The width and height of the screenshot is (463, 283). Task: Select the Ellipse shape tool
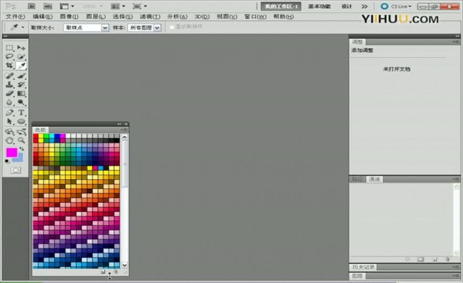click(x=21, y=122)
